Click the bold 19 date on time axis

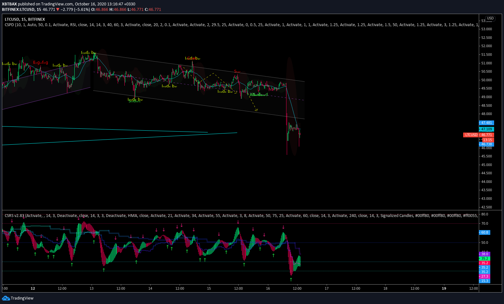click(444, 288)
